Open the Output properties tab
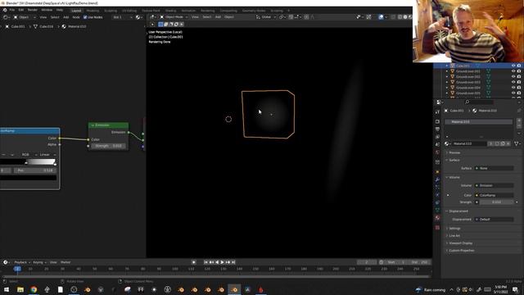524x295 pixels. coord(437,129)
